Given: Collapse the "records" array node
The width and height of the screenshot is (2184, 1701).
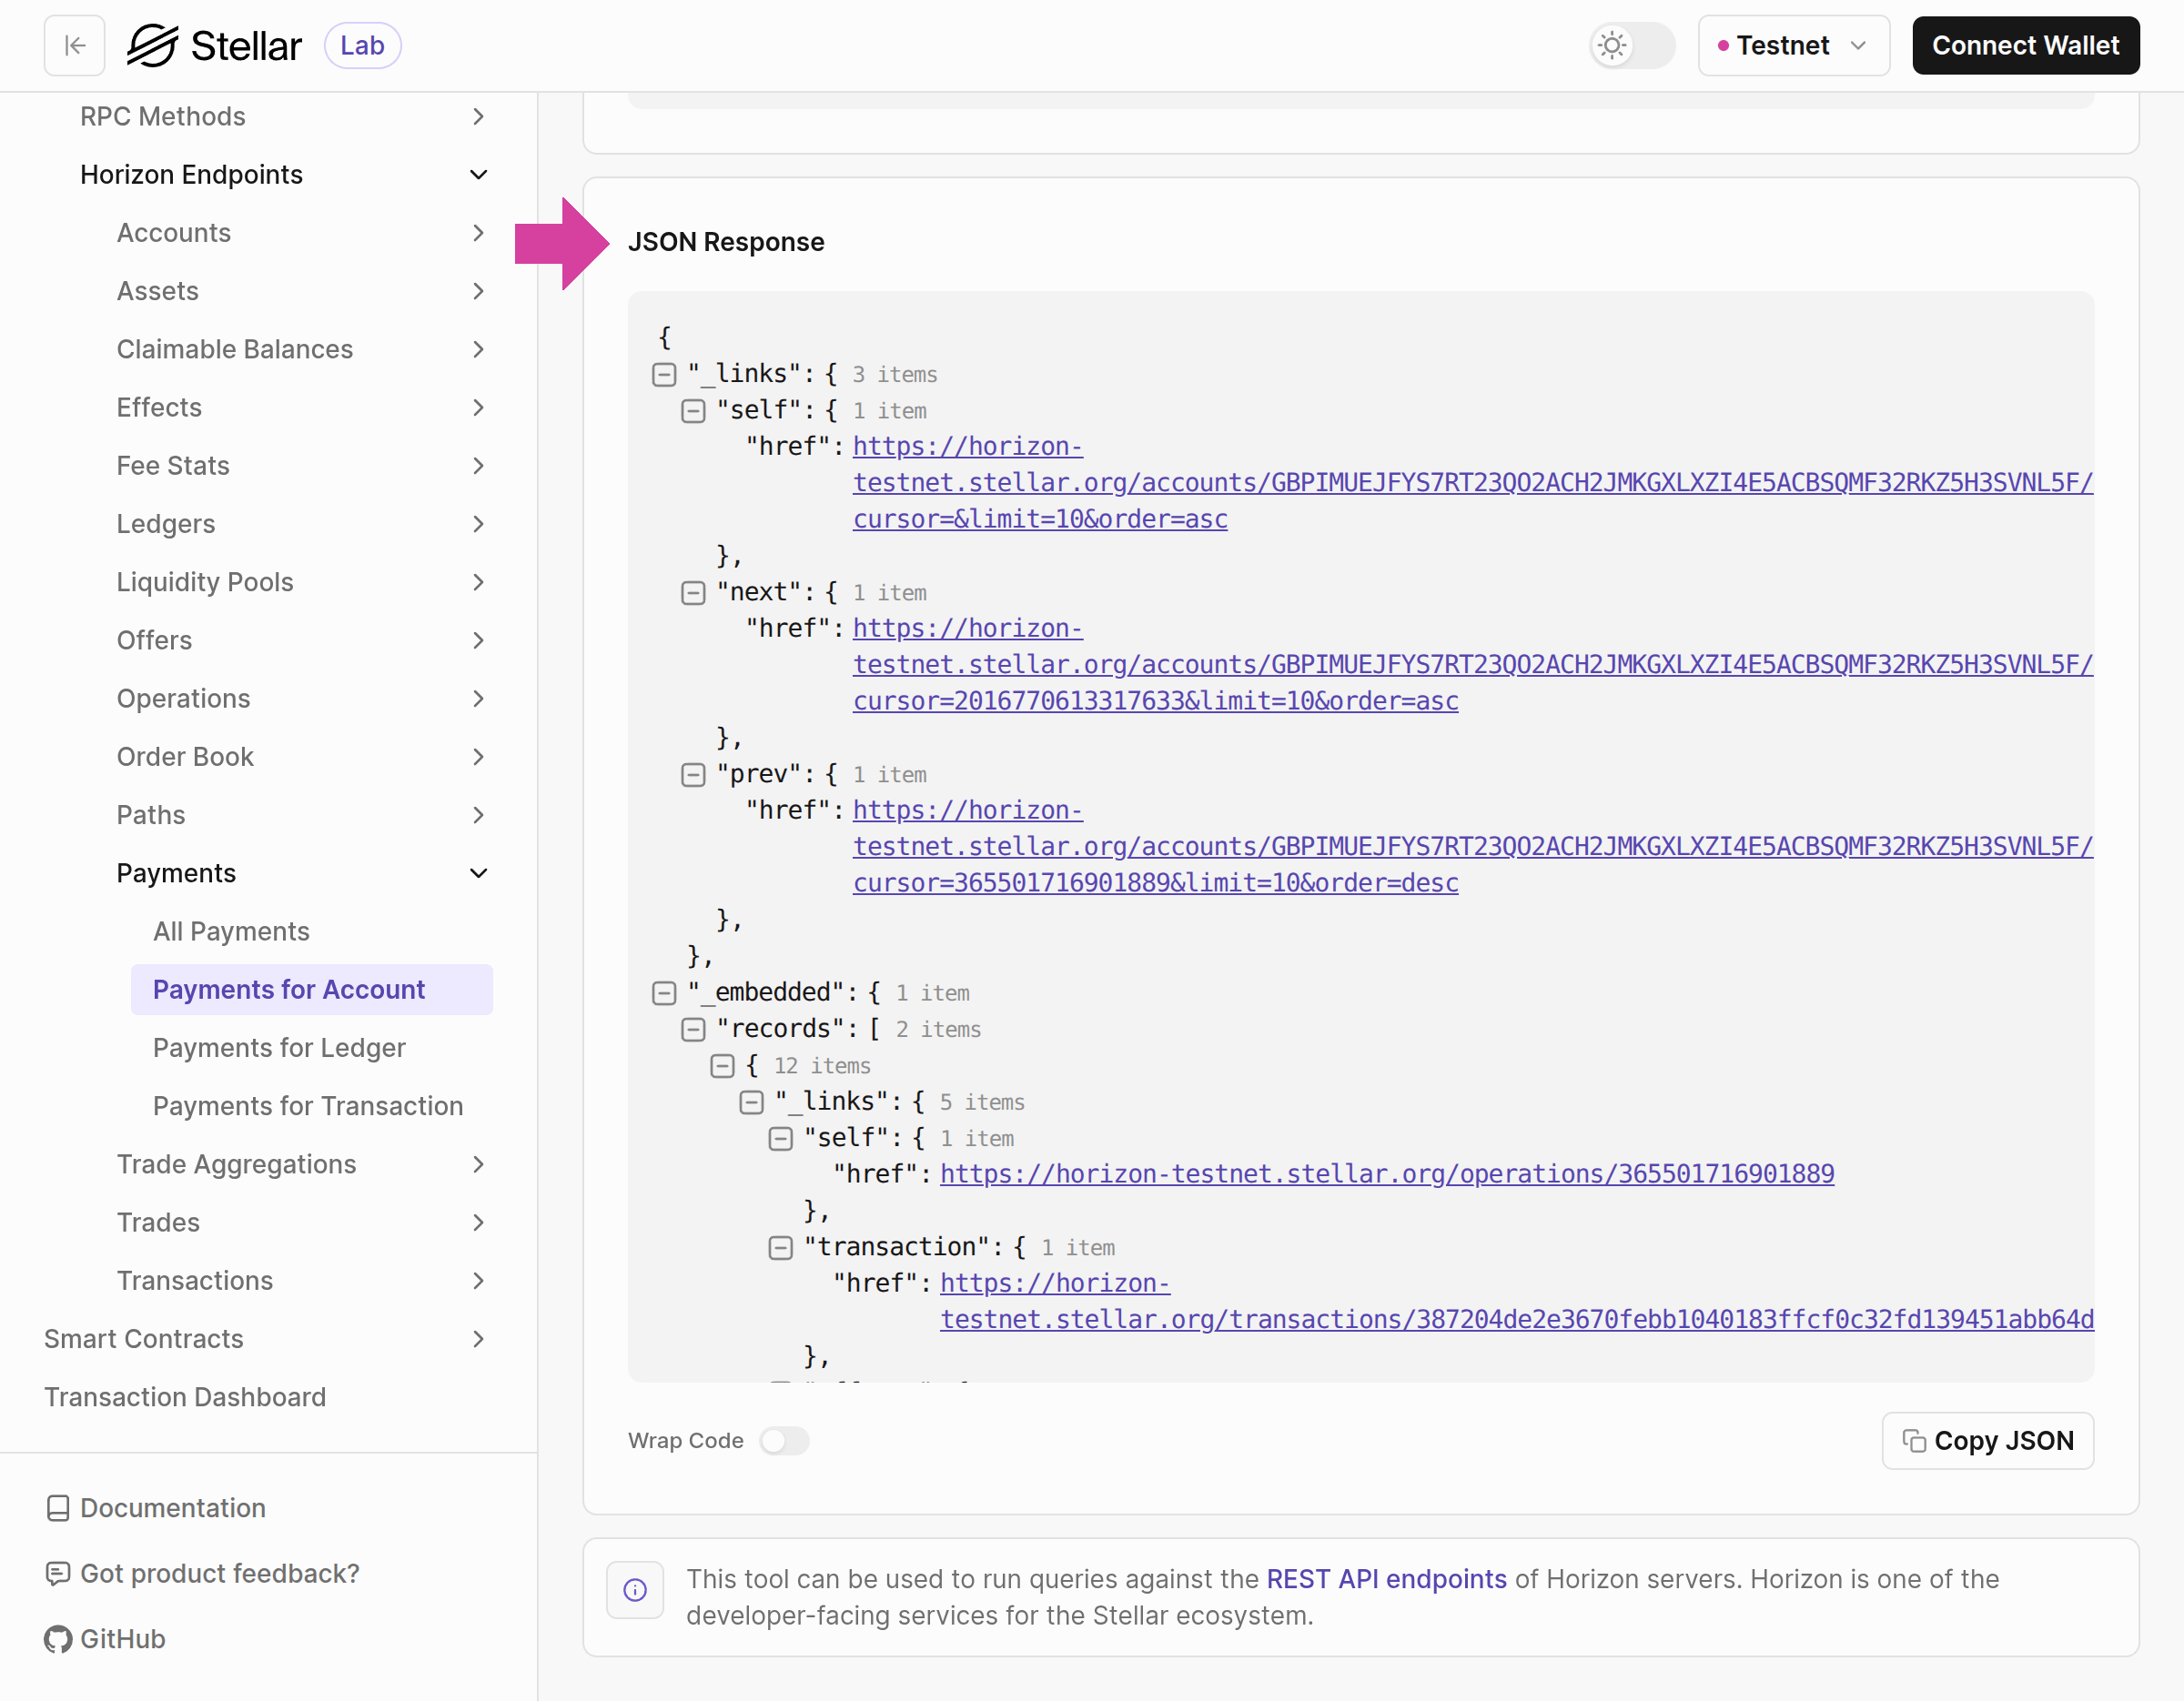Looking at the screenshot, I should [693, 1030].
